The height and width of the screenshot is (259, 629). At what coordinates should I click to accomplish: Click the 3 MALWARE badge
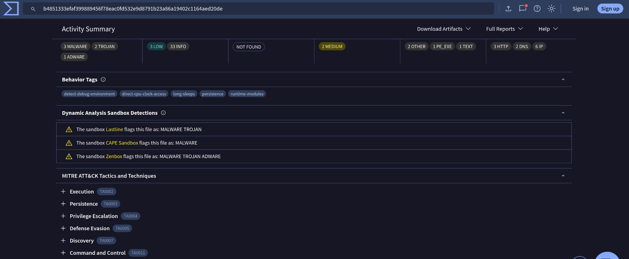(x=75, y=46)
